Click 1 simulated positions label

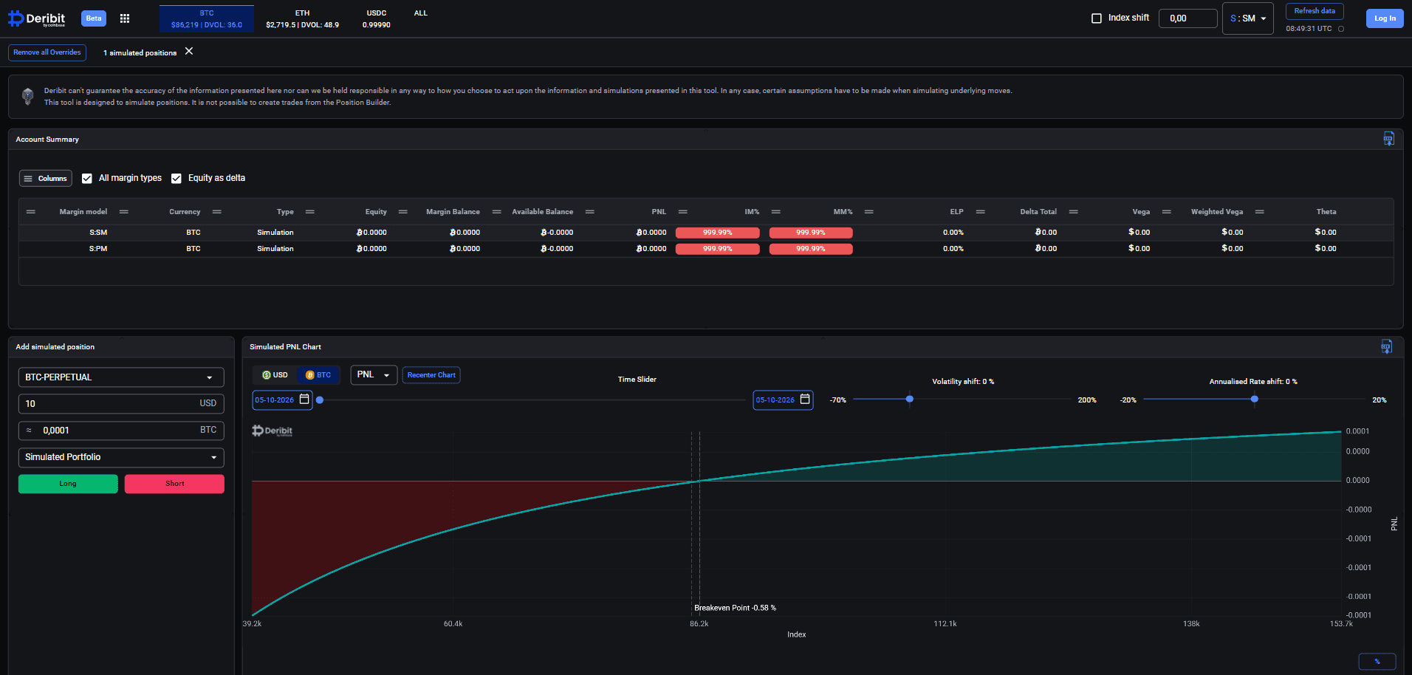pyautogui.click(x=140, y=53)
